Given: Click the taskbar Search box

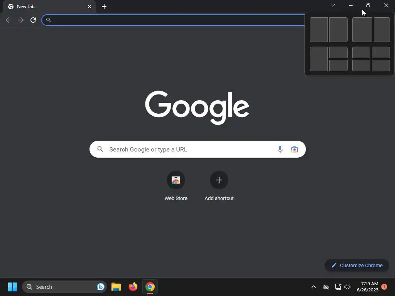Looking at the screenshot, I should pyautogui.click(x=64, y=287).
